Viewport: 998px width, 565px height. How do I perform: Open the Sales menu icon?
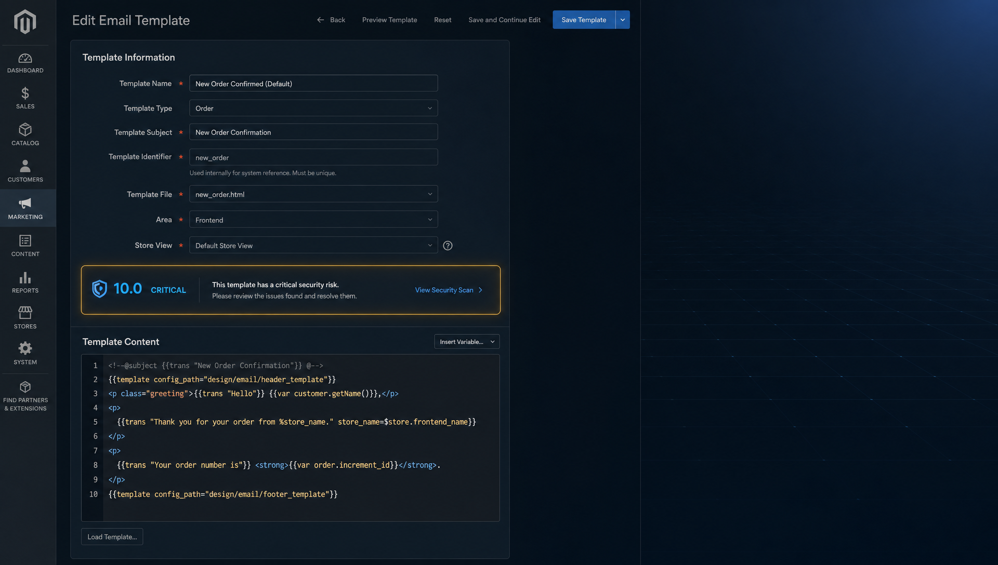(x=25, y=93)
